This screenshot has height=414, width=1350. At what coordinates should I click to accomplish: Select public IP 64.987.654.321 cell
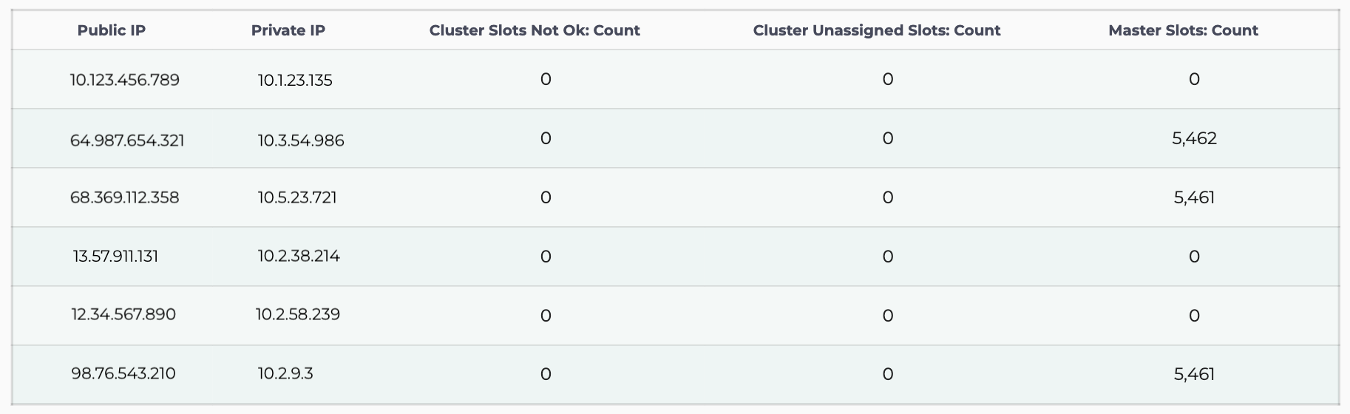tap(127, 140)
